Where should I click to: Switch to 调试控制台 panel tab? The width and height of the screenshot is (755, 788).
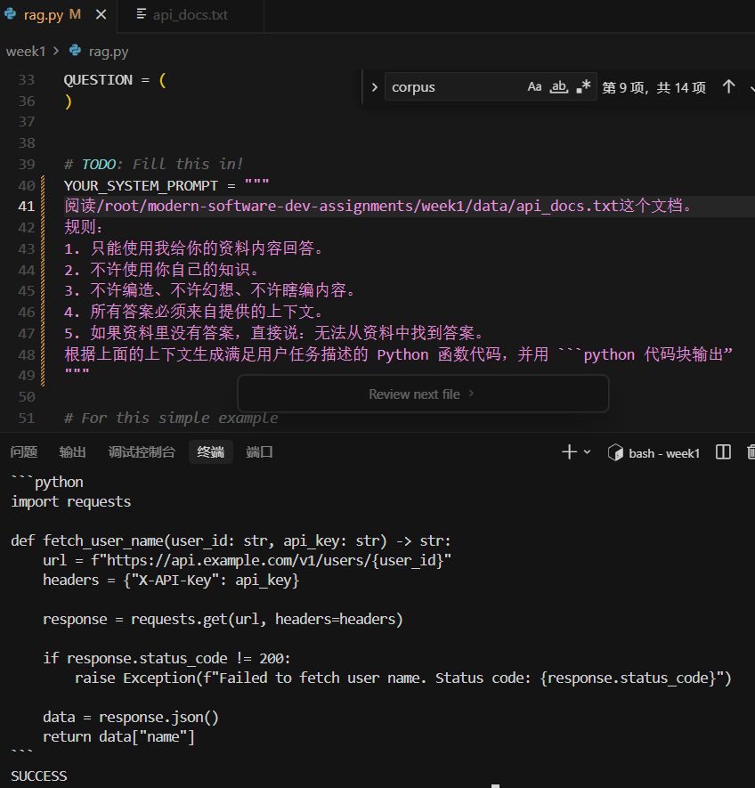[142, 452]
